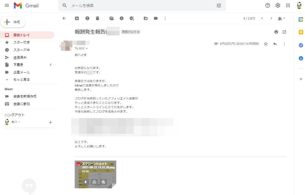
Task: Show recipient details dropdown next to To 自分
Action: pyautogui.click(x=87, y=48)
